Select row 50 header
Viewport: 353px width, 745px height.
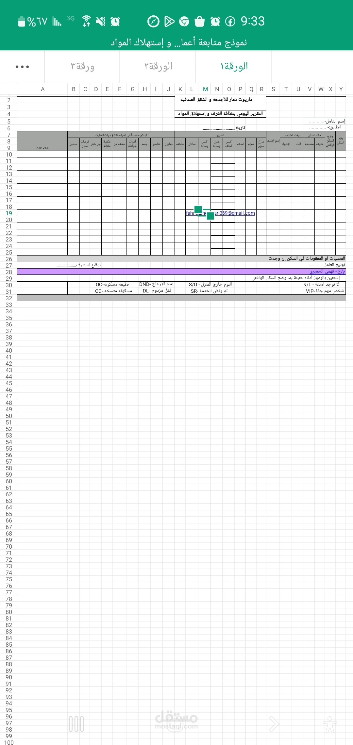click(9, 416)
